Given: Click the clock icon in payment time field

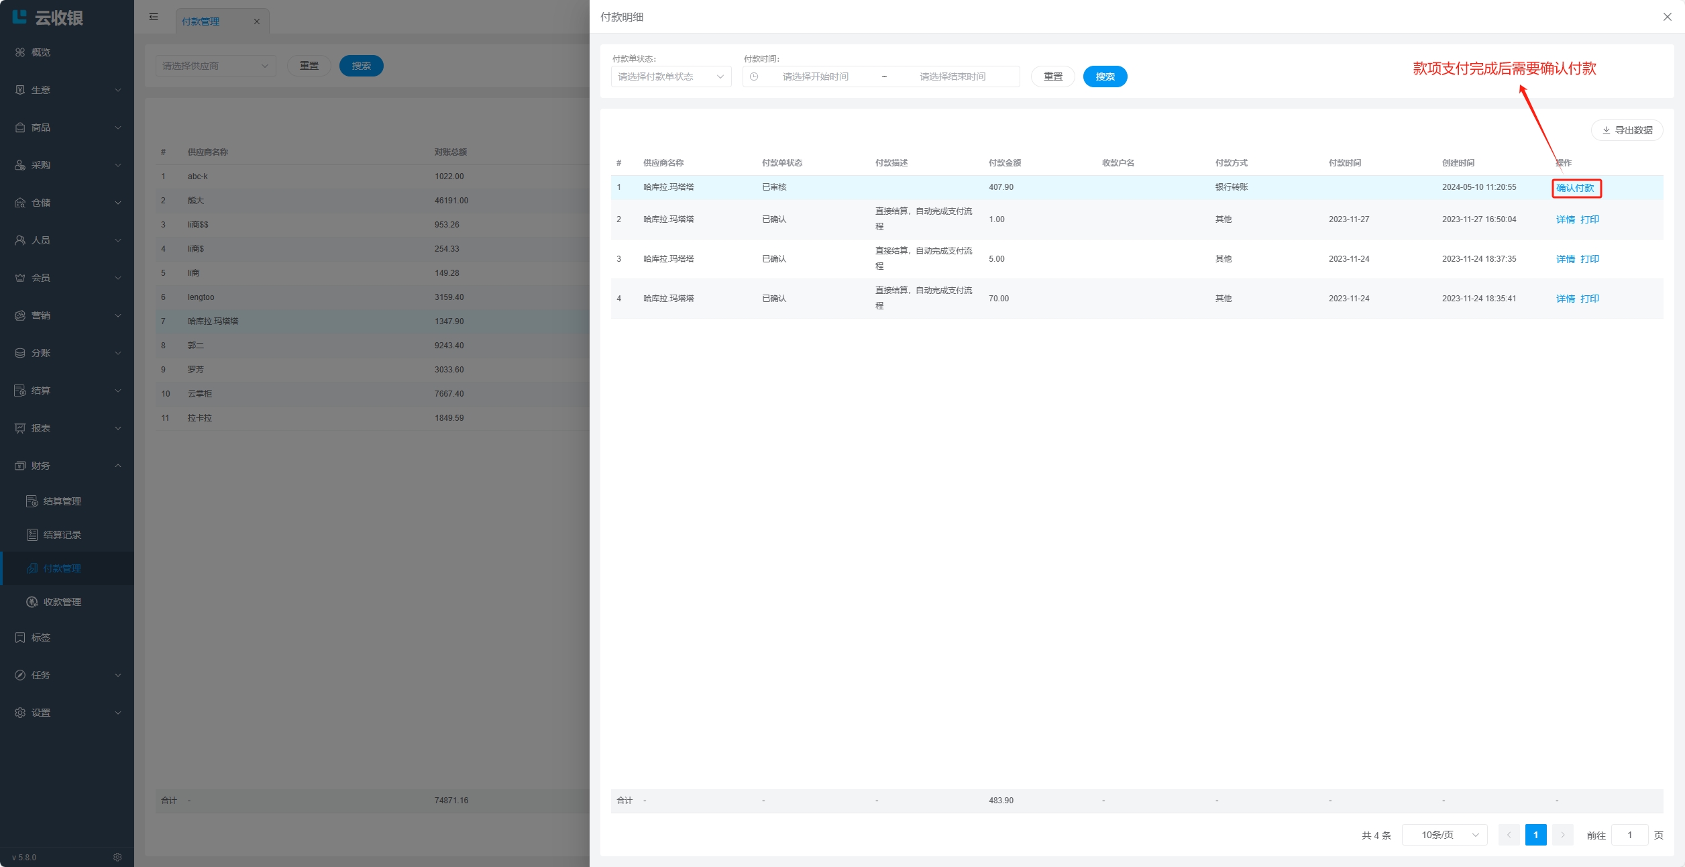Looking at the screenshot, I should point(754,76).
